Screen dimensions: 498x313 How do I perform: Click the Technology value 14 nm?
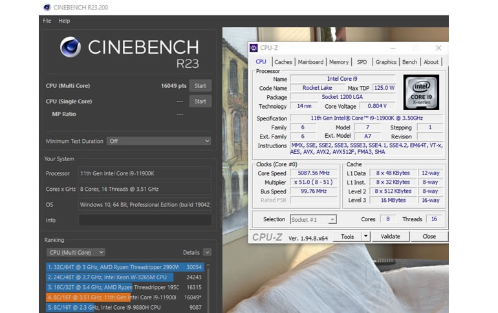[x=304, y=106]
